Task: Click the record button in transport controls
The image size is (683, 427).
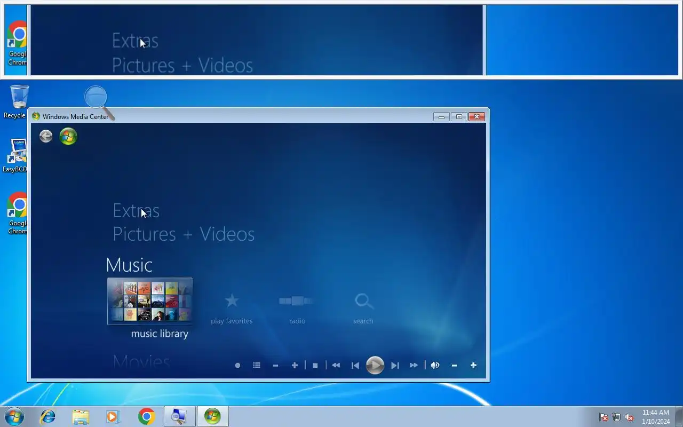Action: 237,366
